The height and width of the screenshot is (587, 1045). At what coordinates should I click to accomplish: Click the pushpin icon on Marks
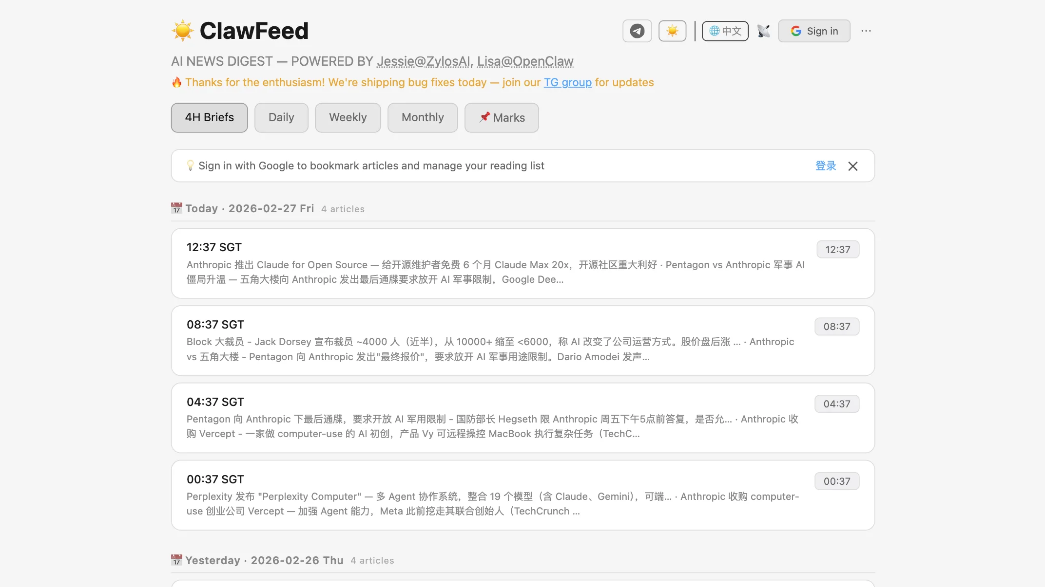484,117
